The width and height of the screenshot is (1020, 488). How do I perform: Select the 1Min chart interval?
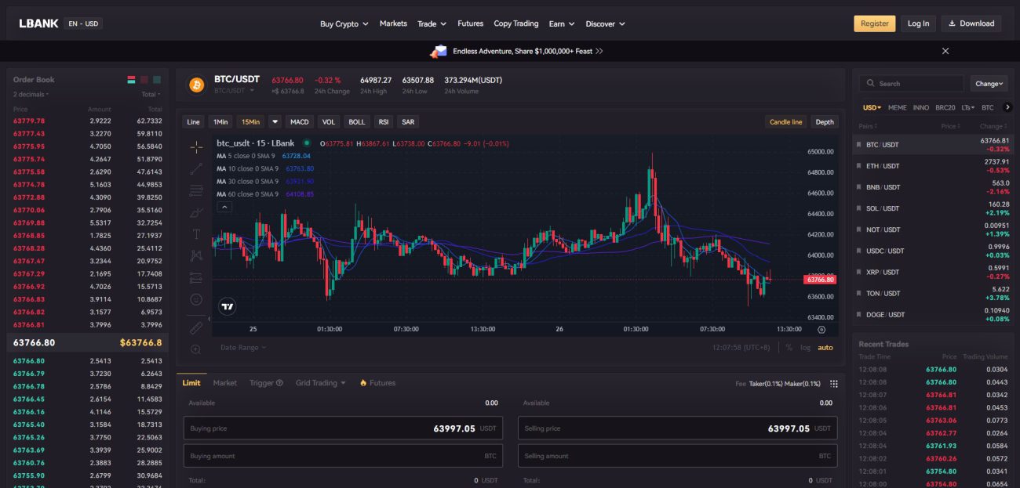pyautogui.click(x=220, y=122)
